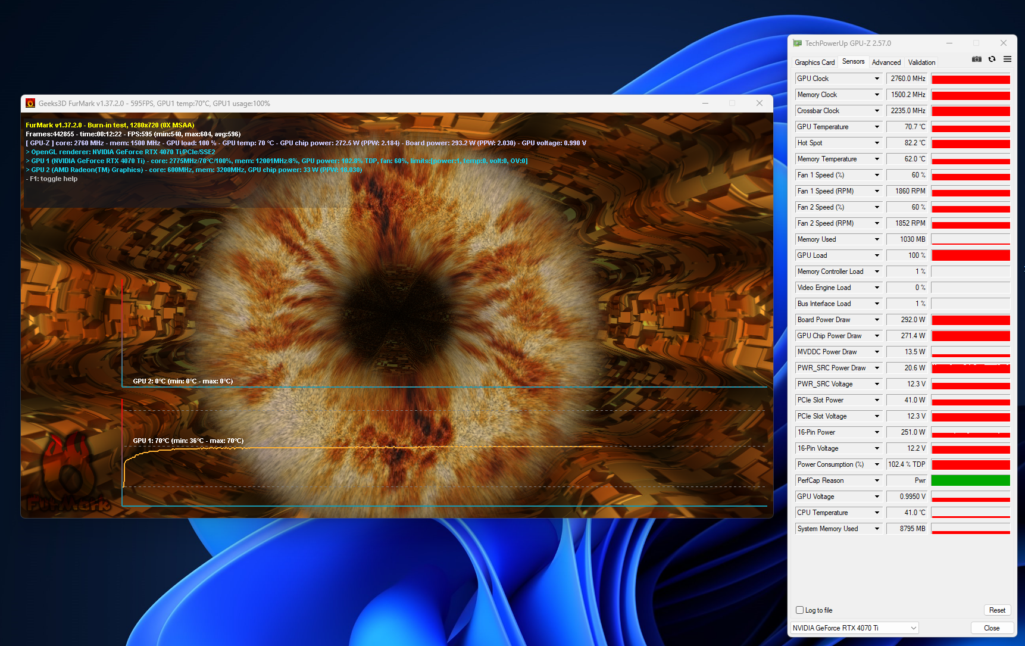
Task: Click the 8795 MB System Memory value
Action: [907, 529]
